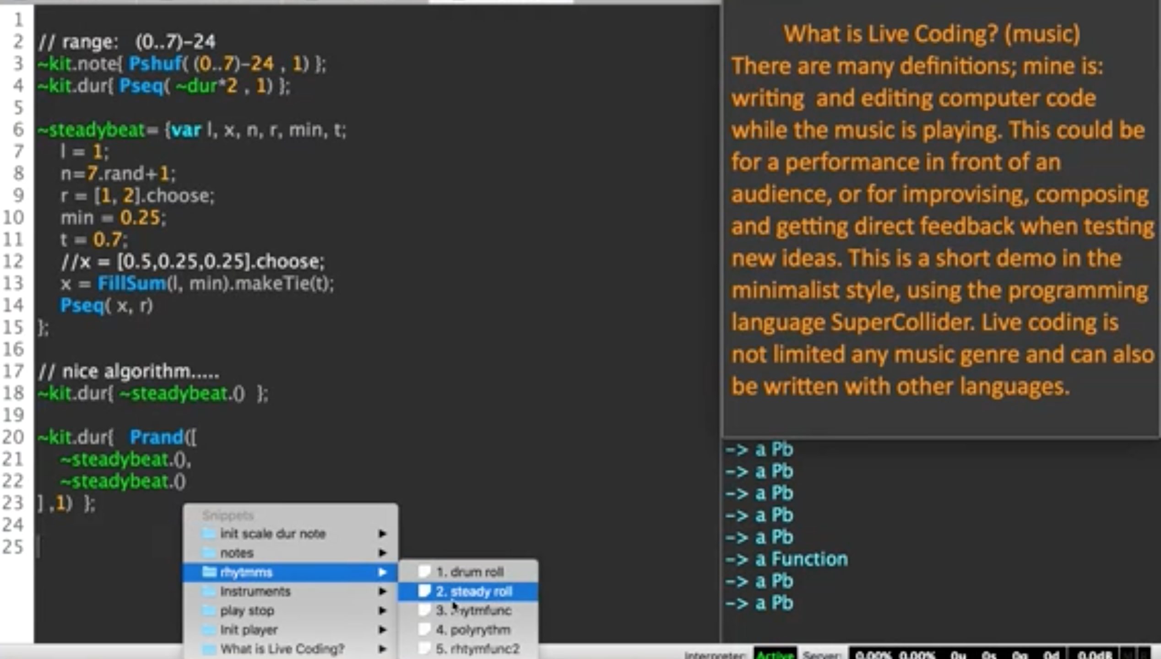Click the instruments folder icon
1161x659 pixels.
[209, 591]
